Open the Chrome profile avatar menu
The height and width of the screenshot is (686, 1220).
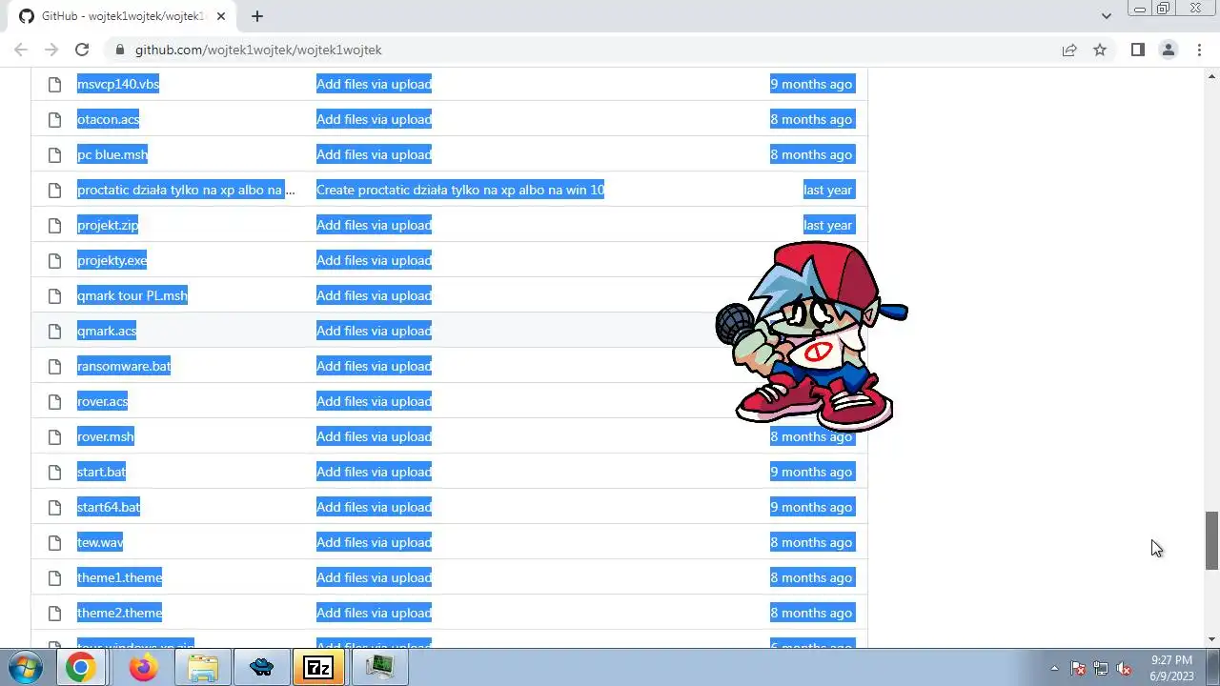click(x=1168, y=50)
